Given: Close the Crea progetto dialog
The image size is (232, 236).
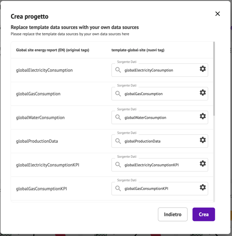Looking at the screenshot, I should (x=217, y=14).
